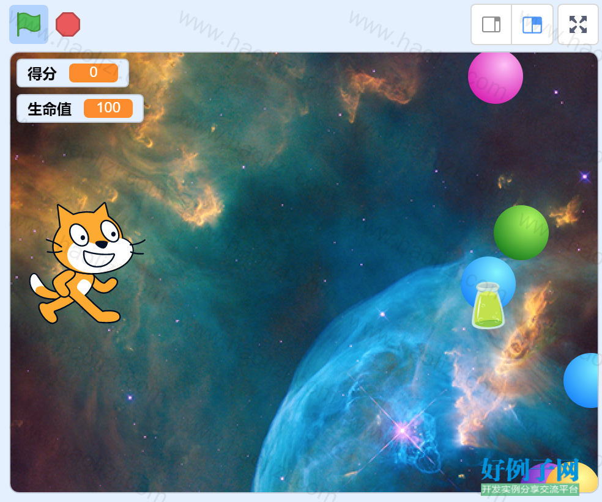
Task: Switch to large stage layout
Action: click(x=532, y=24)
